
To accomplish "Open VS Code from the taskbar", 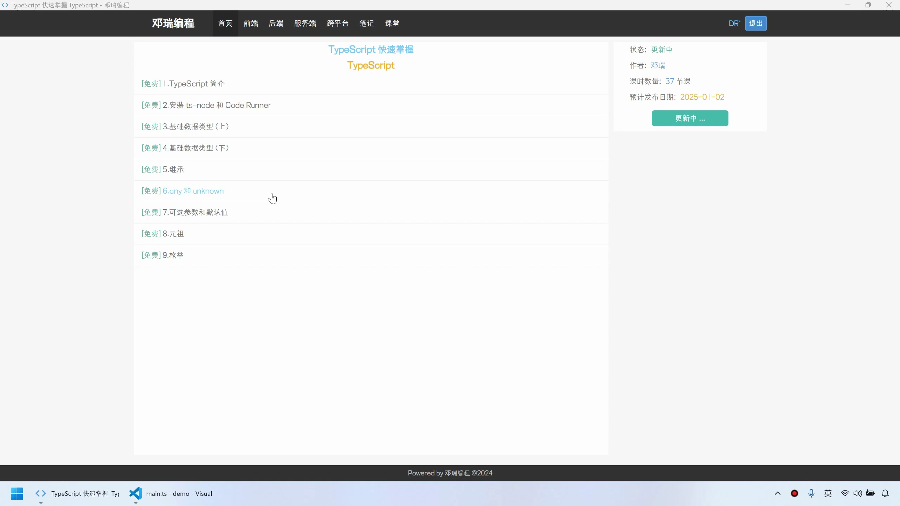I will point(135,493).
